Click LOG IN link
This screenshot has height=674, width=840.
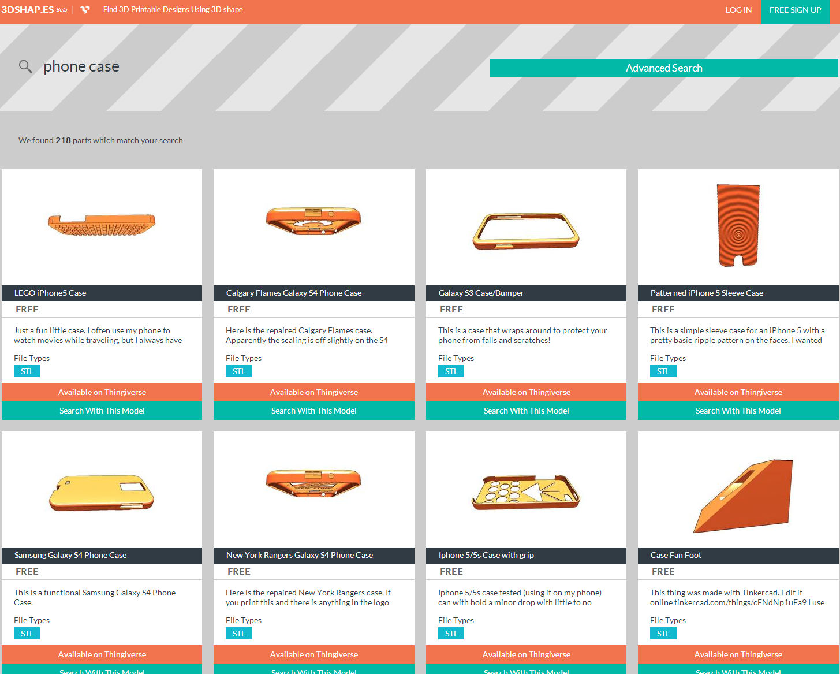(738, 10)
